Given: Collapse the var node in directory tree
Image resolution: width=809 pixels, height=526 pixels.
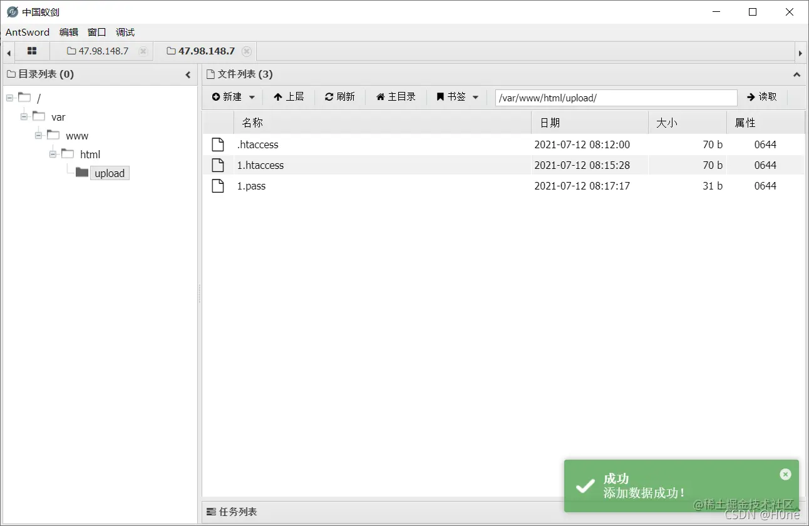Looking at the screenshot, I should click(x=23, y=116).
